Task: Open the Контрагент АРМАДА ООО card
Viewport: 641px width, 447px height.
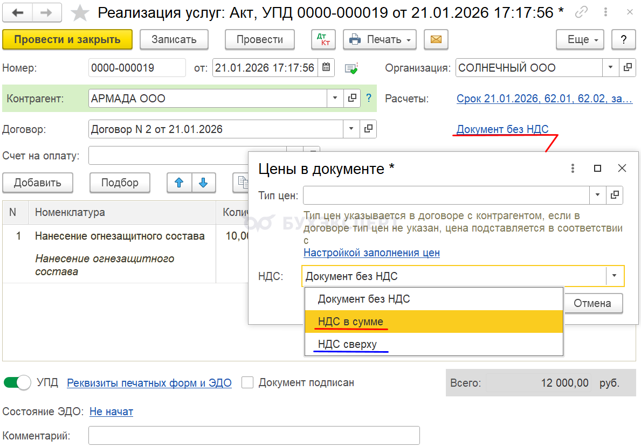Action: click(x=352, y=99)
